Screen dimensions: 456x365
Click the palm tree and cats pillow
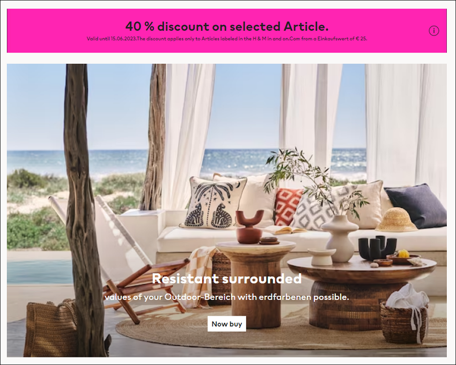(x=212, y=203)
